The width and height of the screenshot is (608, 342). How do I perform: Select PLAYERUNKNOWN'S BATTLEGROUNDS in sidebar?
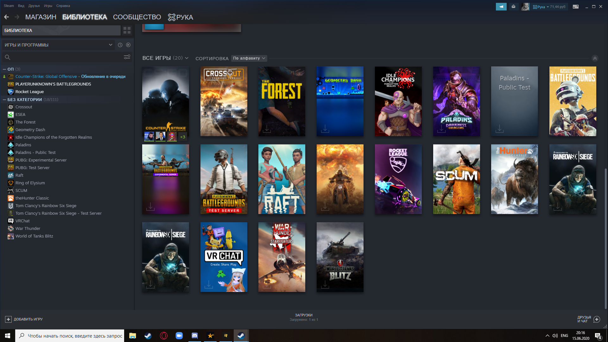(x=53, y=84)
